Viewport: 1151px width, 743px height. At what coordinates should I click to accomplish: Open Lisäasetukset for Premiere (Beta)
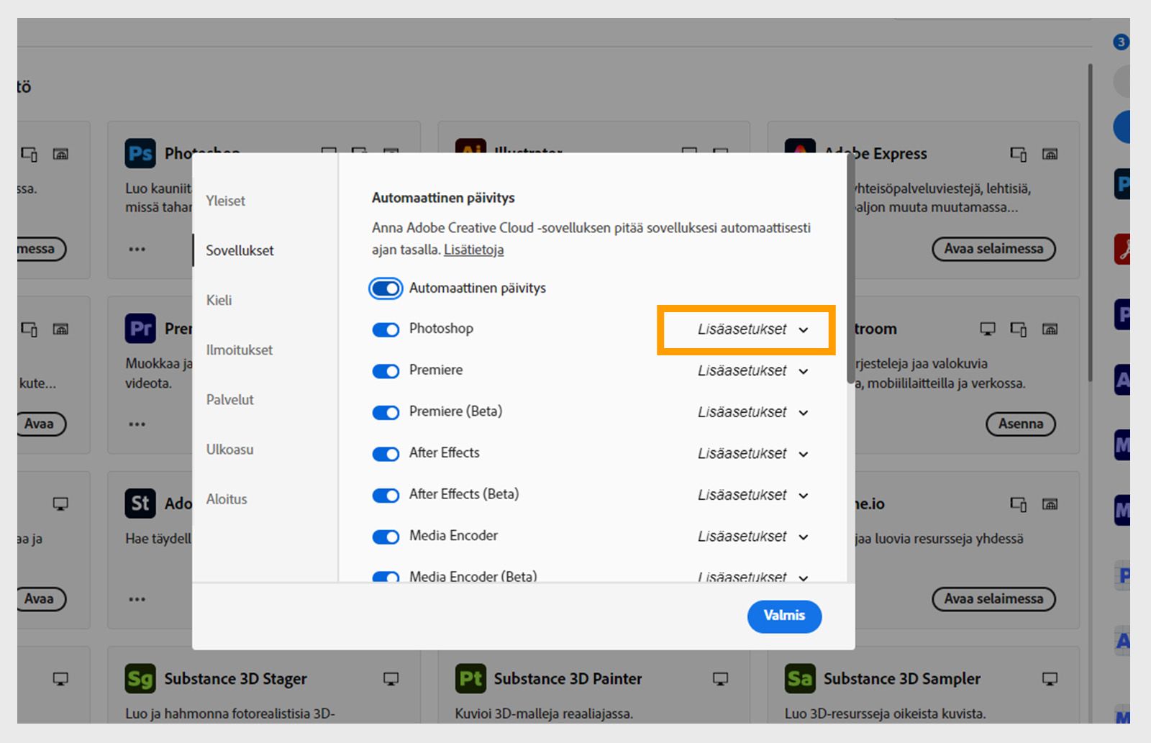click(x=753, y=412)
